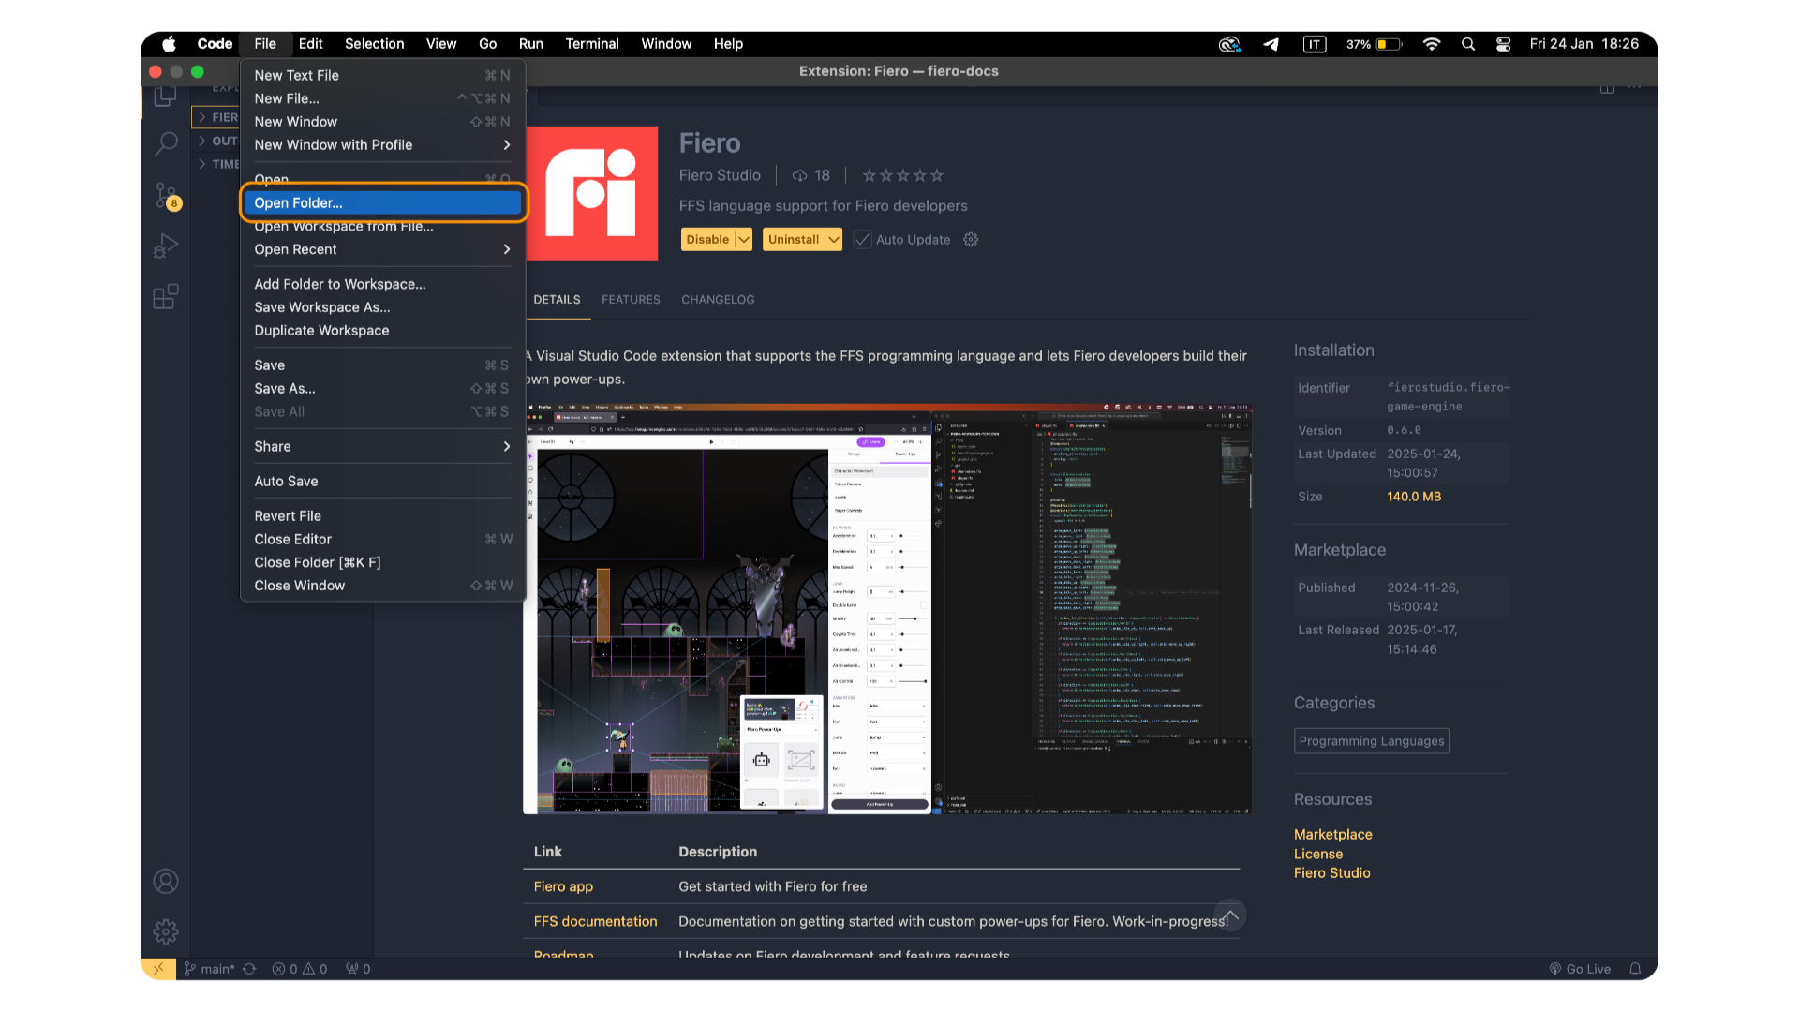
Task: Select Revert File in File menu
Action: 382,516
